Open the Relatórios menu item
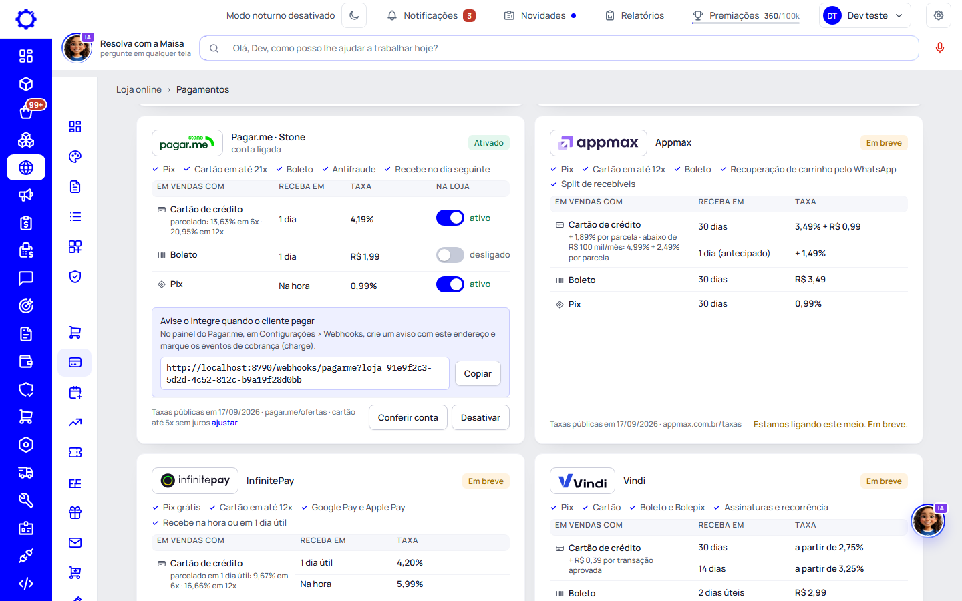Viewport: 962px width, 601px height. coord(635,15)
